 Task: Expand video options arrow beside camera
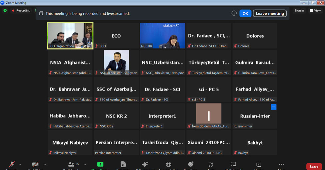coord(45,164)
